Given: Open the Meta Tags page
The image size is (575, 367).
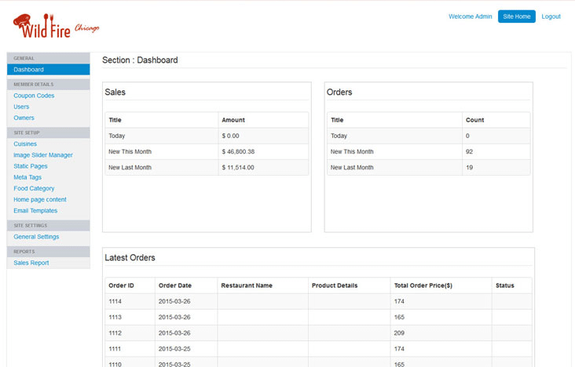Looking at the screenshot, I should pyautogui.click(x=27, y=177).
